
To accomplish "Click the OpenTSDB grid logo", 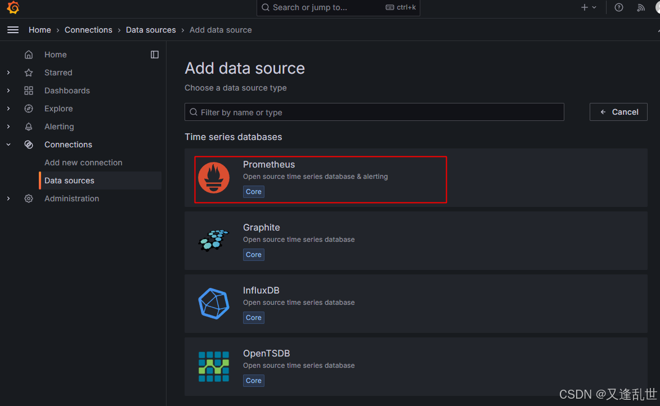I will click(x=214, y=367).
